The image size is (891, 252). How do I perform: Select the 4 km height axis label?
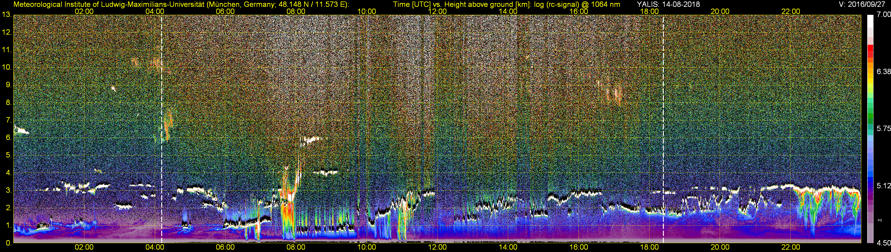tap(8, 173)
